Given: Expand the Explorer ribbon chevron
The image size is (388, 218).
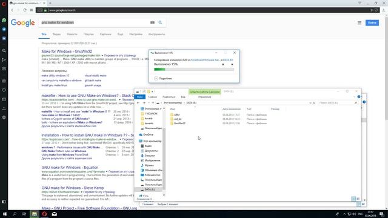Looking at the screenshot, I should [354, 97].
